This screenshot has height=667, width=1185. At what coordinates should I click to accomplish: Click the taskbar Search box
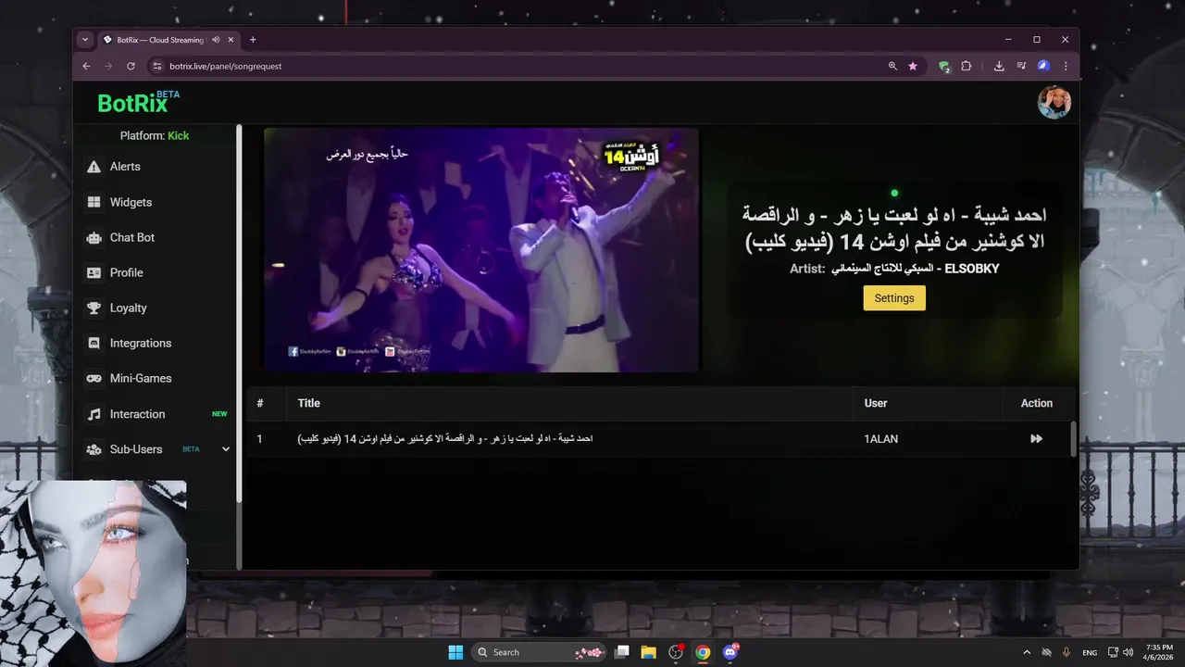coord(539,652)
